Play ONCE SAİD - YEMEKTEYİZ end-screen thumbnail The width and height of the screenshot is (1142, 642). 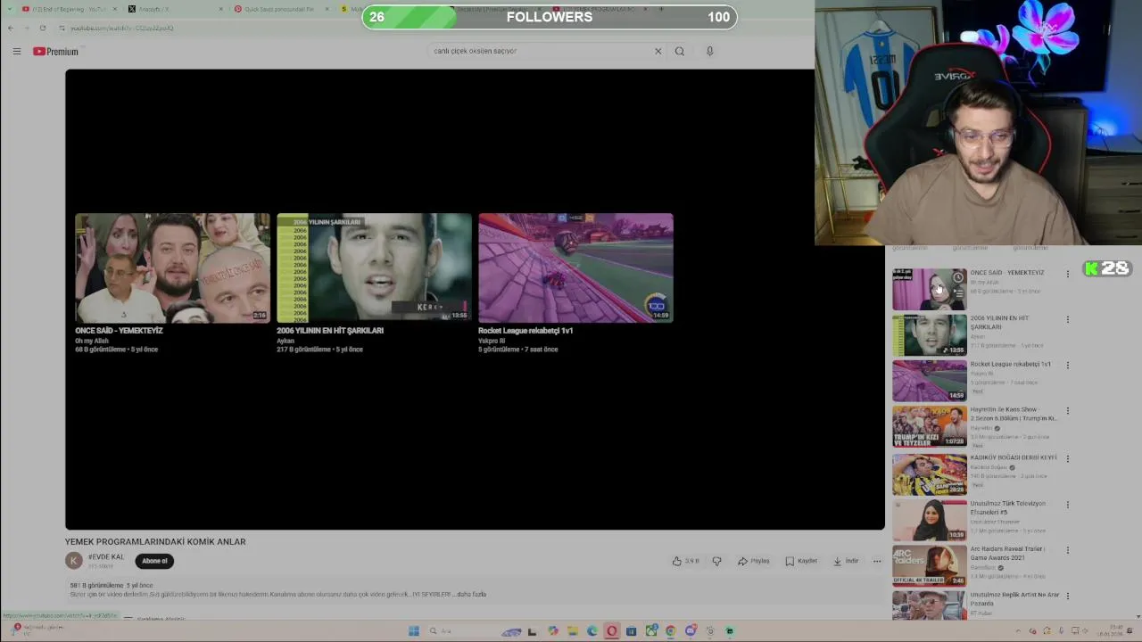click(172, 267)
